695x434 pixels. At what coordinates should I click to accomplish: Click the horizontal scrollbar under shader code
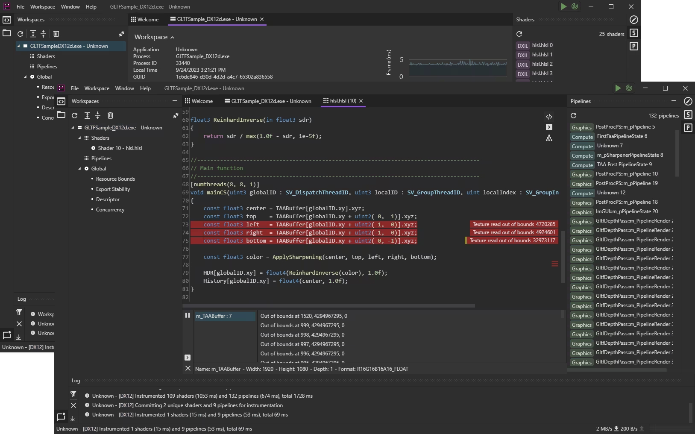click(328, 306)
